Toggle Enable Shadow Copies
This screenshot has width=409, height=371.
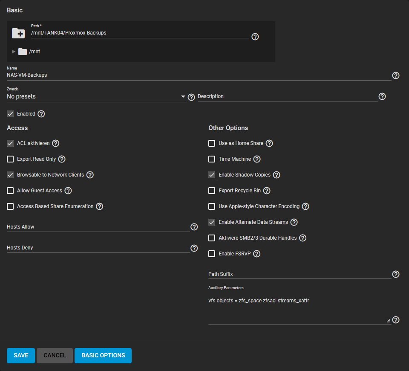point(212,175)
